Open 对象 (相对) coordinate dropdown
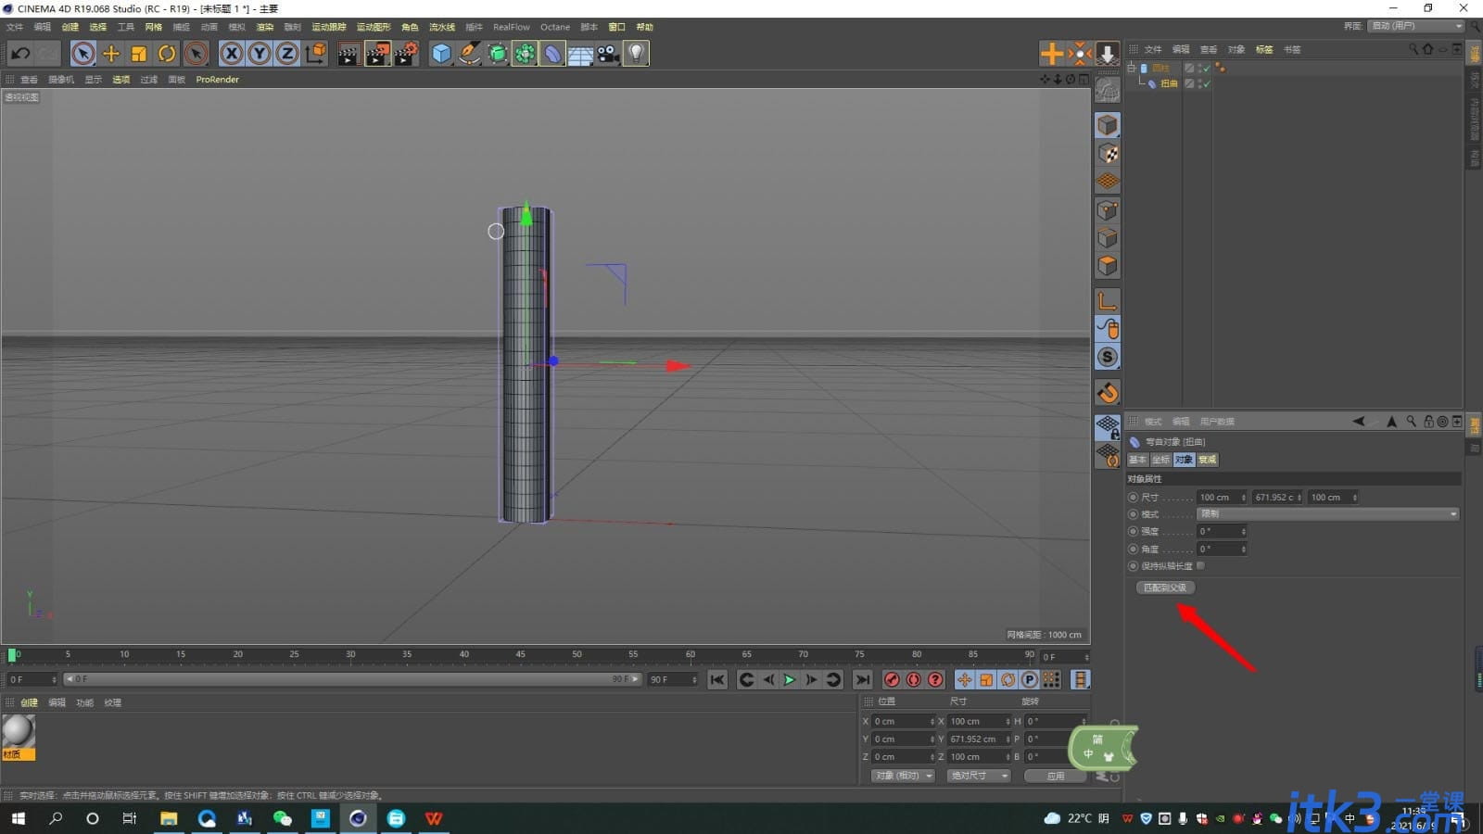The height and width of the screenshot is (834, 1483). (x=903, y=776)
